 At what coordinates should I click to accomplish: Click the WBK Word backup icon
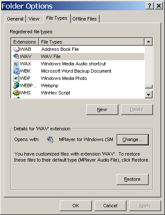click(x=16, y=71)
